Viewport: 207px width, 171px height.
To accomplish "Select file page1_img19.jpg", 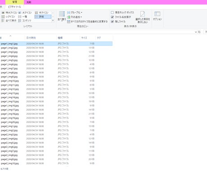I will (56, 118).
